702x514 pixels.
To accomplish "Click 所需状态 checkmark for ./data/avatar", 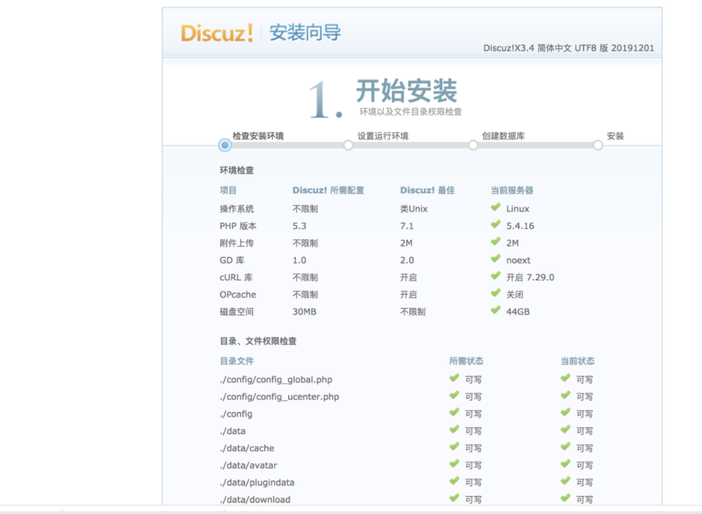I will 454,463.
